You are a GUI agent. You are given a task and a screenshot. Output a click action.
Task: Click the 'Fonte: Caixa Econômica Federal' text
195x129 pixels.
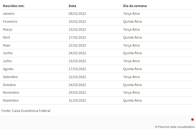(26, 111)
